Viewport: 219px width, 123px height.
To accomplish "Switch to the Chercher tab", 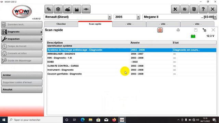I will [x=61, y=24].
